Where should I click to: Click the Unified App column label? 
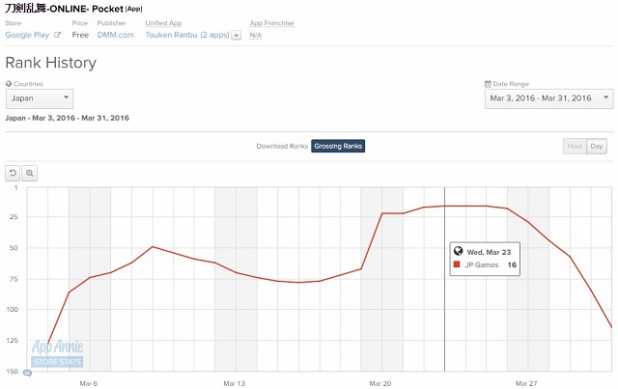[163, 23]
